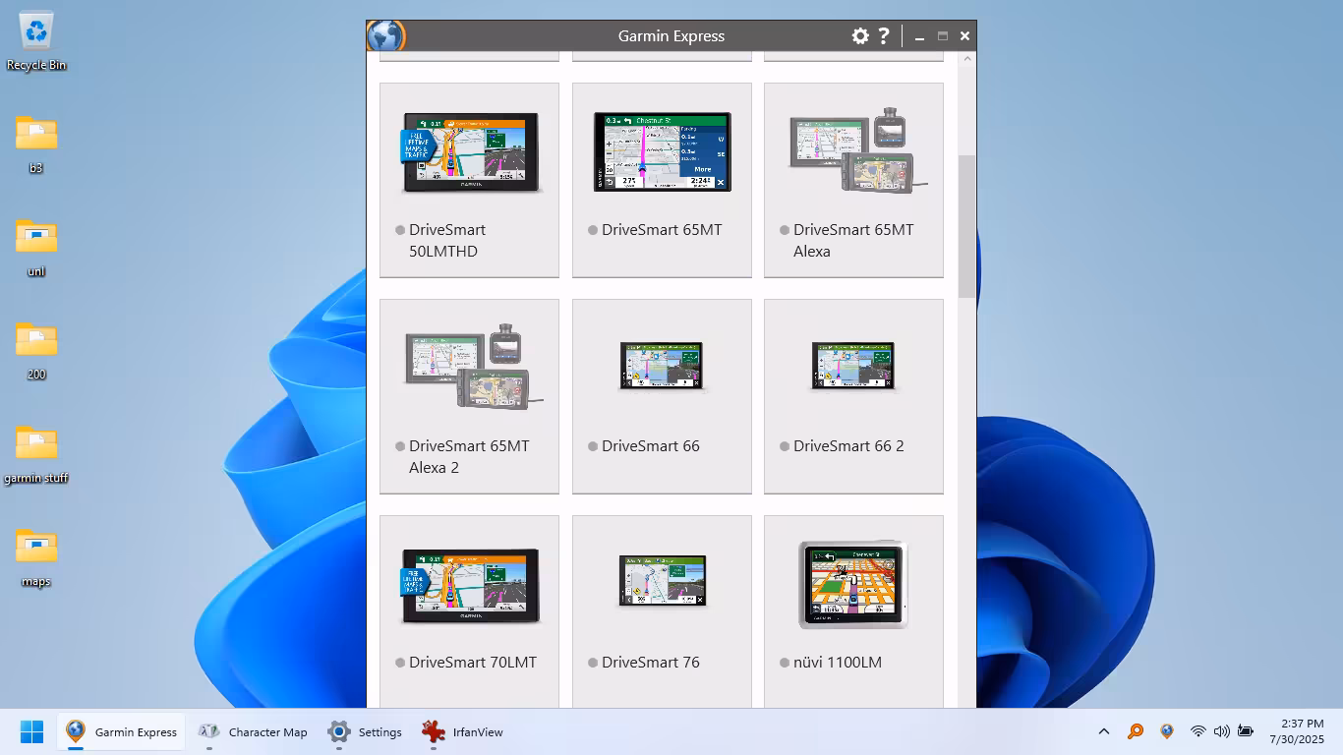Click the DriveSmart 70LMT label
The image size is (1343, 755).
point(473,663)
